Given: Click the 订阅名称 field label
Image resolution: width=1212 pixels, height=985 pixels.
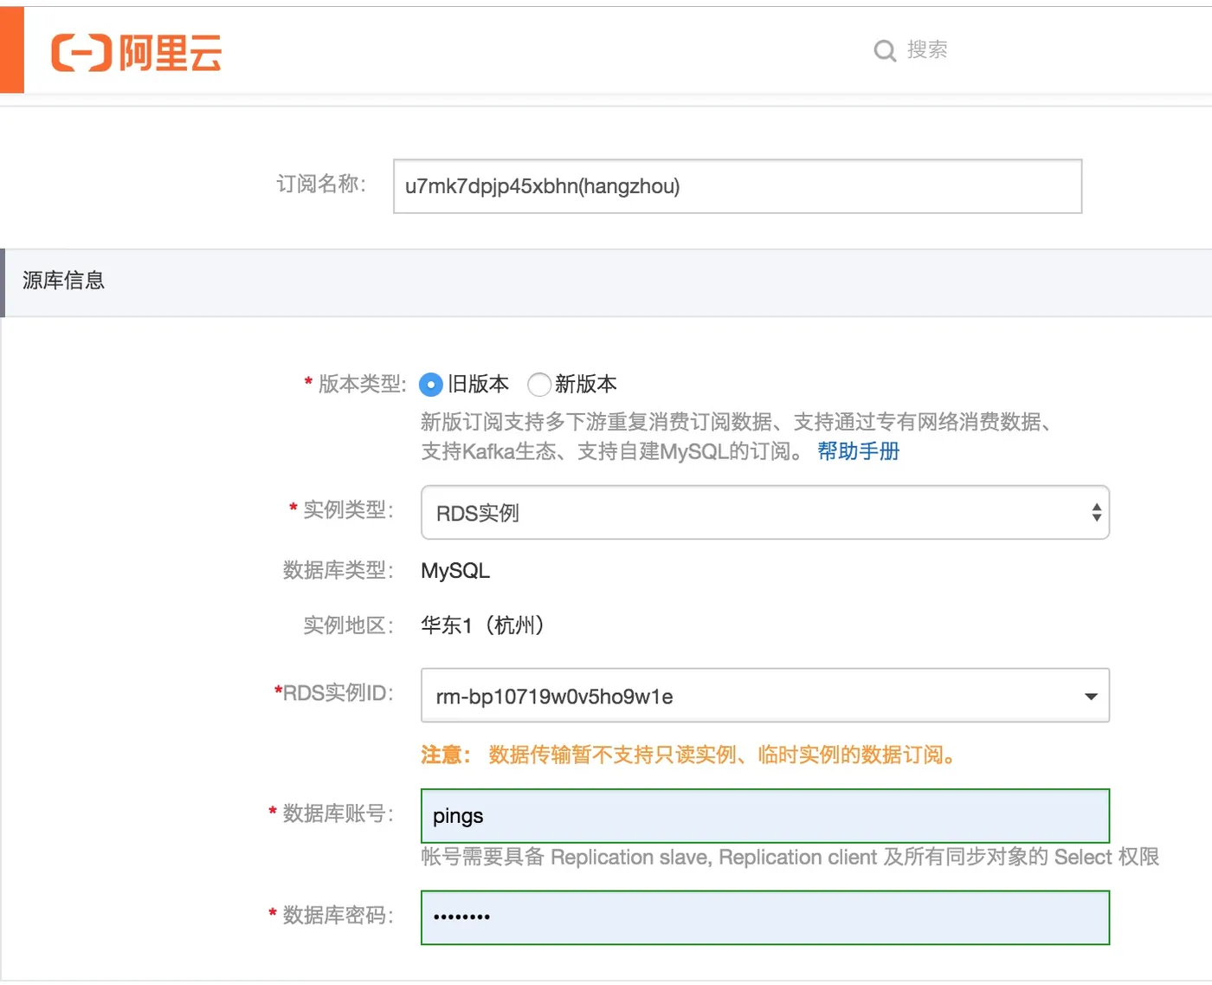Looking at the screenshot, I should 321,185.
